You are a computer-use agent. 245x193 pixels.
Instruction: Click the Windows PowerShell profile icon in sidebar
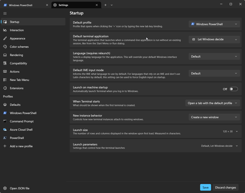tap(5, 113)
